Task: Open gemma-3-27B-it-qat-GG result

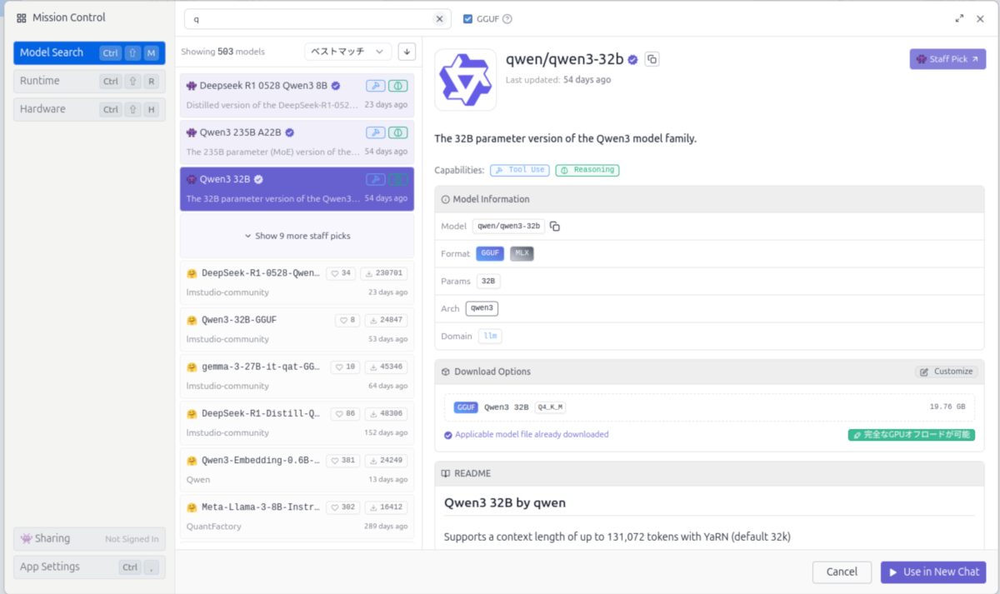Action: pyautogui.click(x=297, y=376)
